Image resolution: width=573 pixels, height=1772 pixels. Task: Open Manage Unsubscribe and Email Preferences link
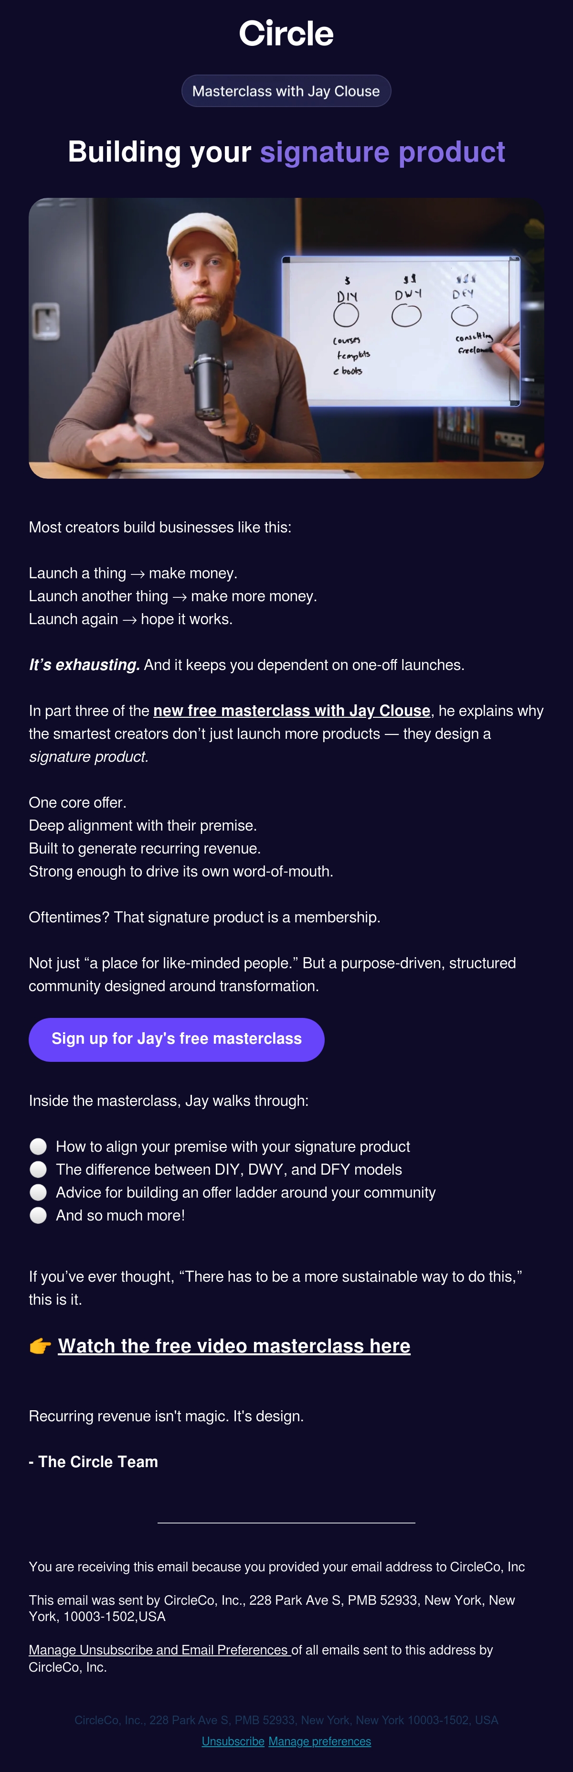point(160,1650)
